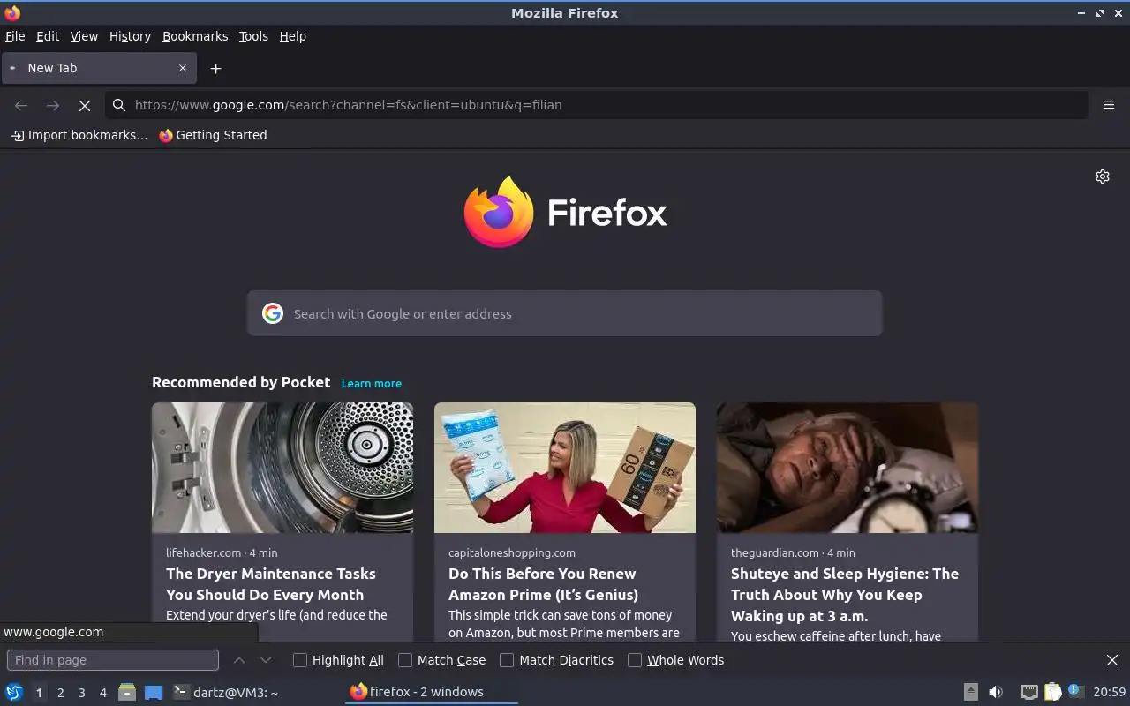Click theguardian.com source label
This screenshot has width=1130, height=706.
pos(775,552)
